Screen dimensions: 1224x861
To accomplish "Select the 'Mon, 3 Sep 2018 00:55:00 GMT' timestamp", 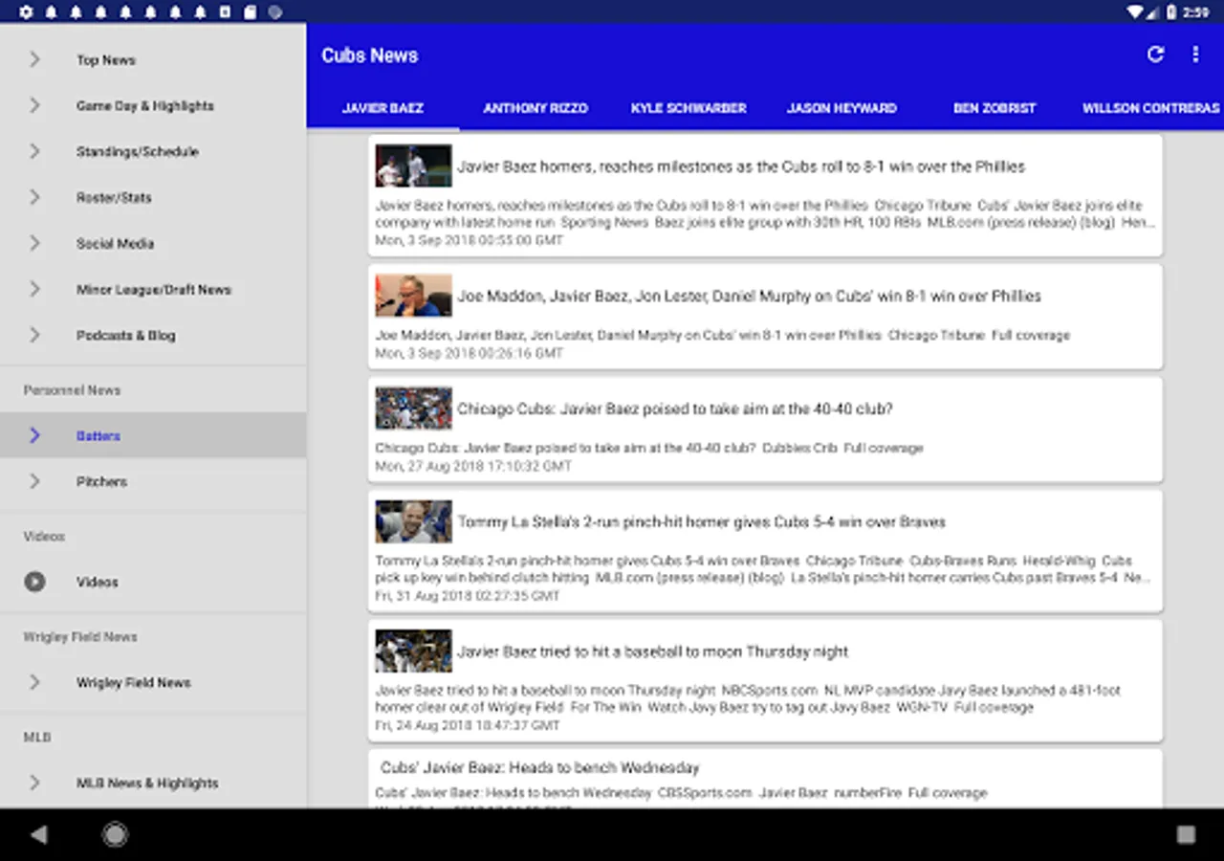I will (x=470, y=240).
